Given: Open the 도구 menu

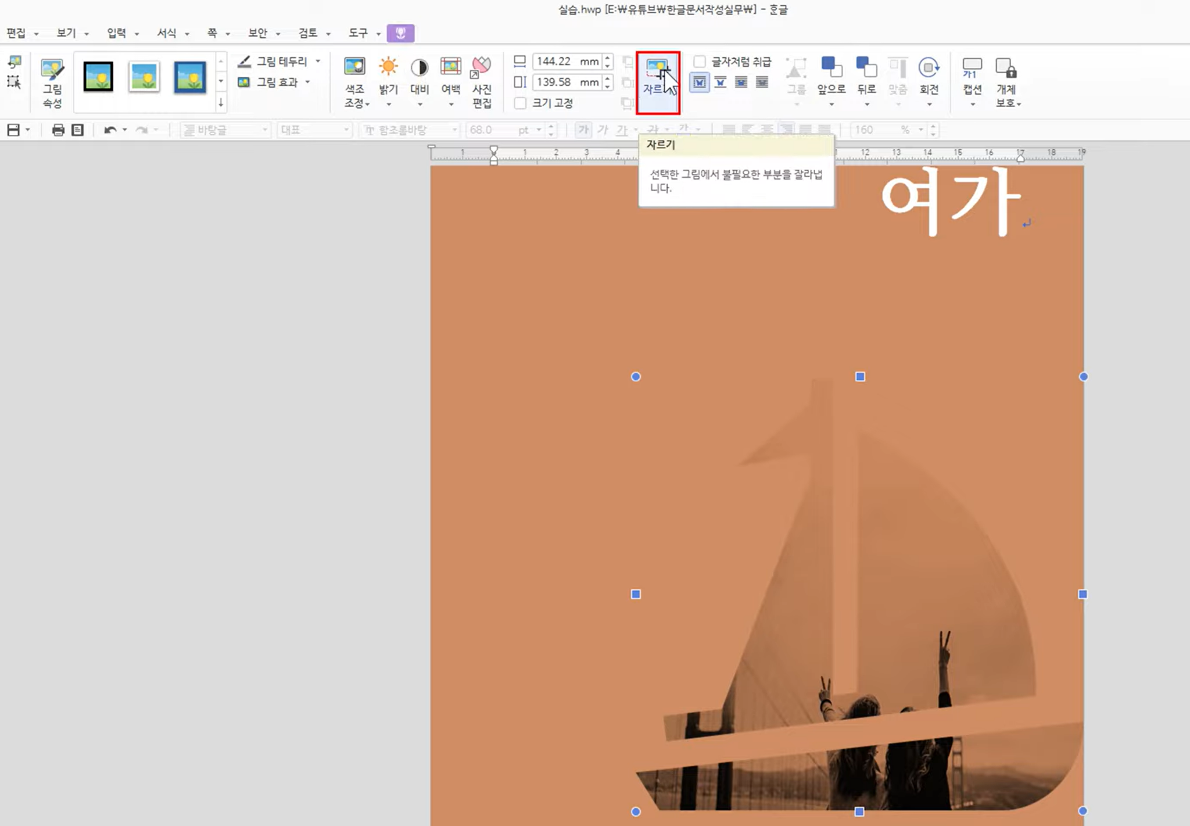Looking at the screenshot, I should 359,33.
